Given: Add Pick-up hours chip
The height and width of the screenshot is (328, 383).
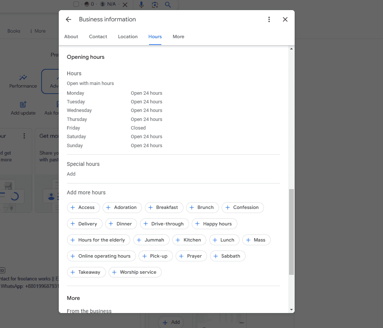Looking at the screenshot, I should [156, 256].
